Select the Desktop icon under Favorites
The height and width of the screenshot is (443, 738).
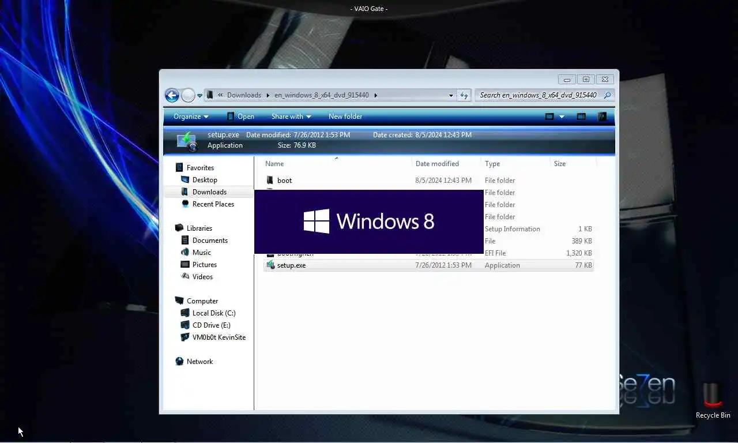(185, 179)
